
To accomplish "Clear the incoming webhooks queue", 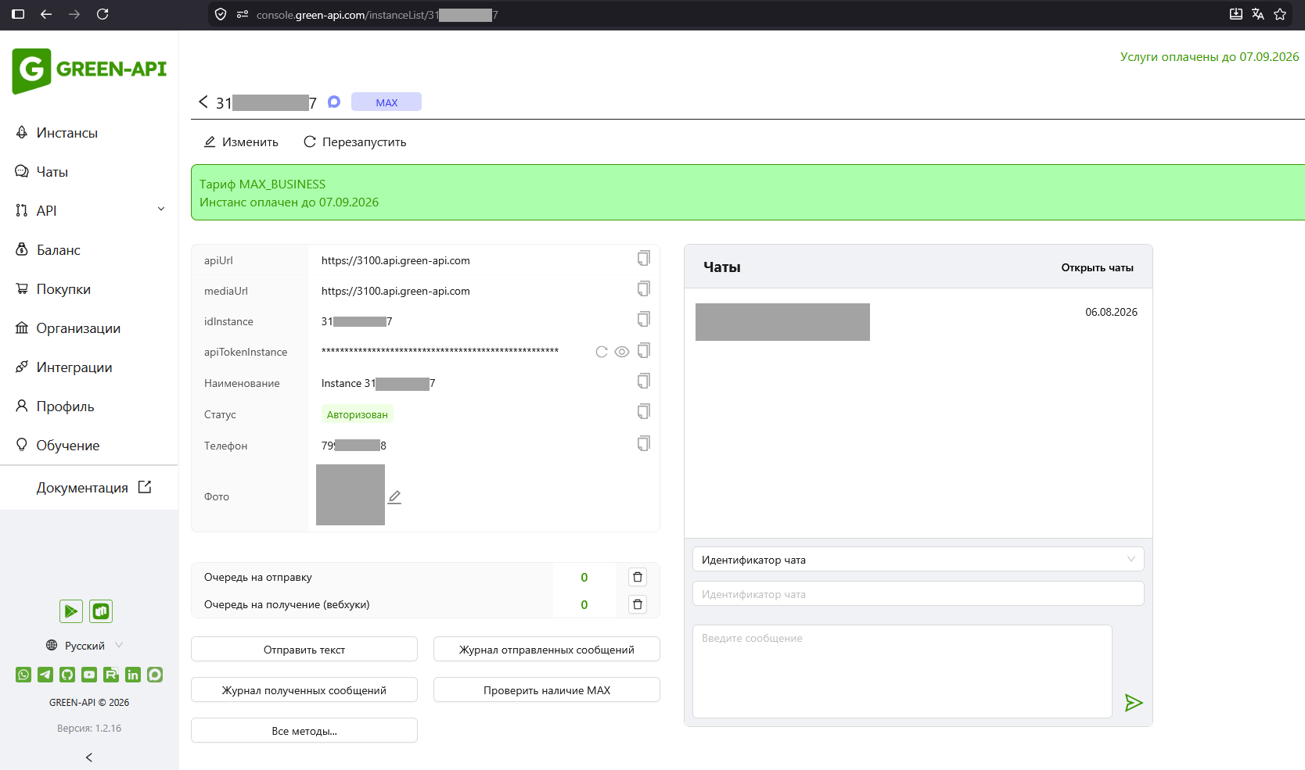I will click(x=638, y=604).
